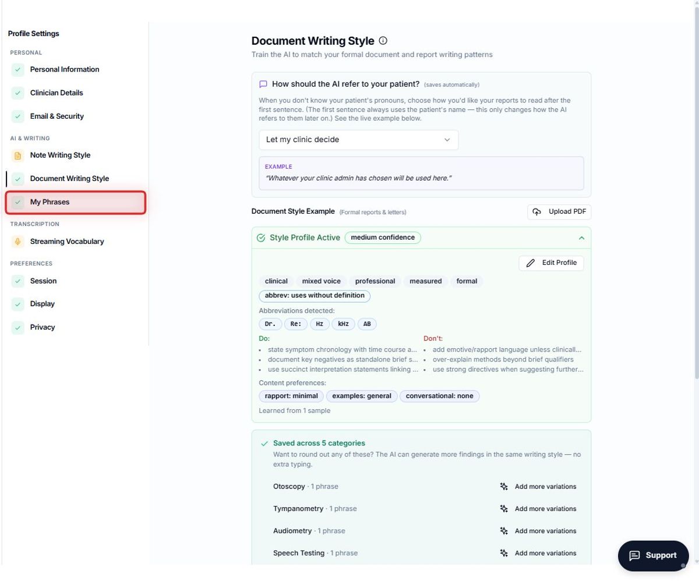Add more variations for Audiometry
The width and height of the screenshot is (699, 581).
click(x=538, y=531)
